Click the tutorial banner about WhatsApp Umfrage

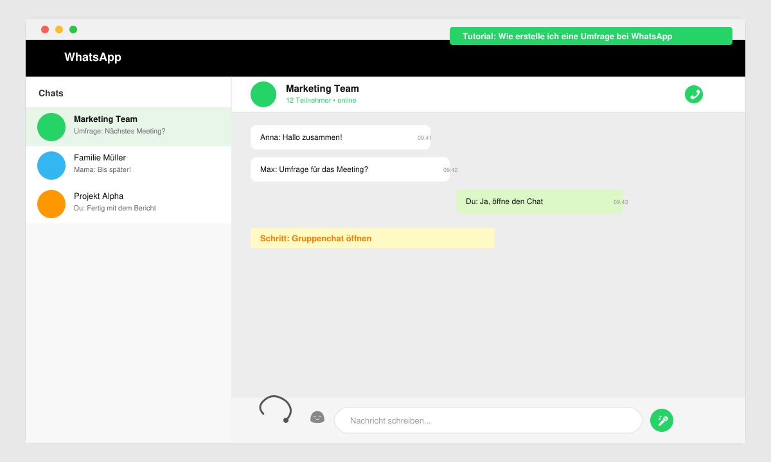pyautogui.click(x=591, y=36)
